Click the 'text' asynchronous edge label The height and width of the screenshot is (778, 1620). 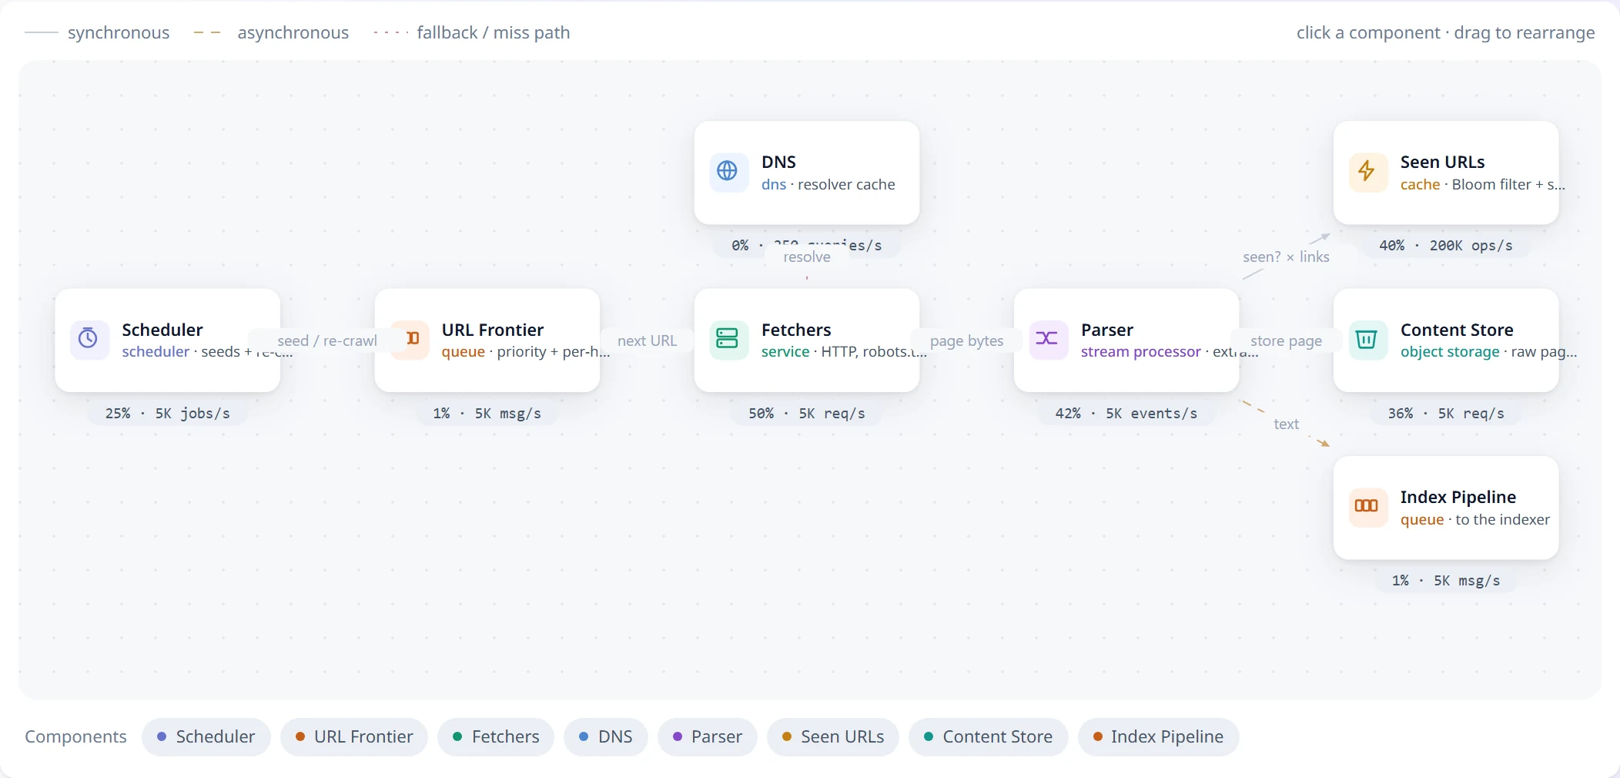[x=1286, y=424]
